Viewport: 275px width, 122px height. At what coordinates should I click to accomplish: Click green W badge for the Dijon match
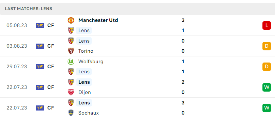[267, 87]
